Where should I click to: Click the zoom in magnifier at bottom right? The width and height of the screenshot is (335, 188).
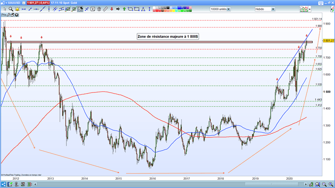point(331,184)
